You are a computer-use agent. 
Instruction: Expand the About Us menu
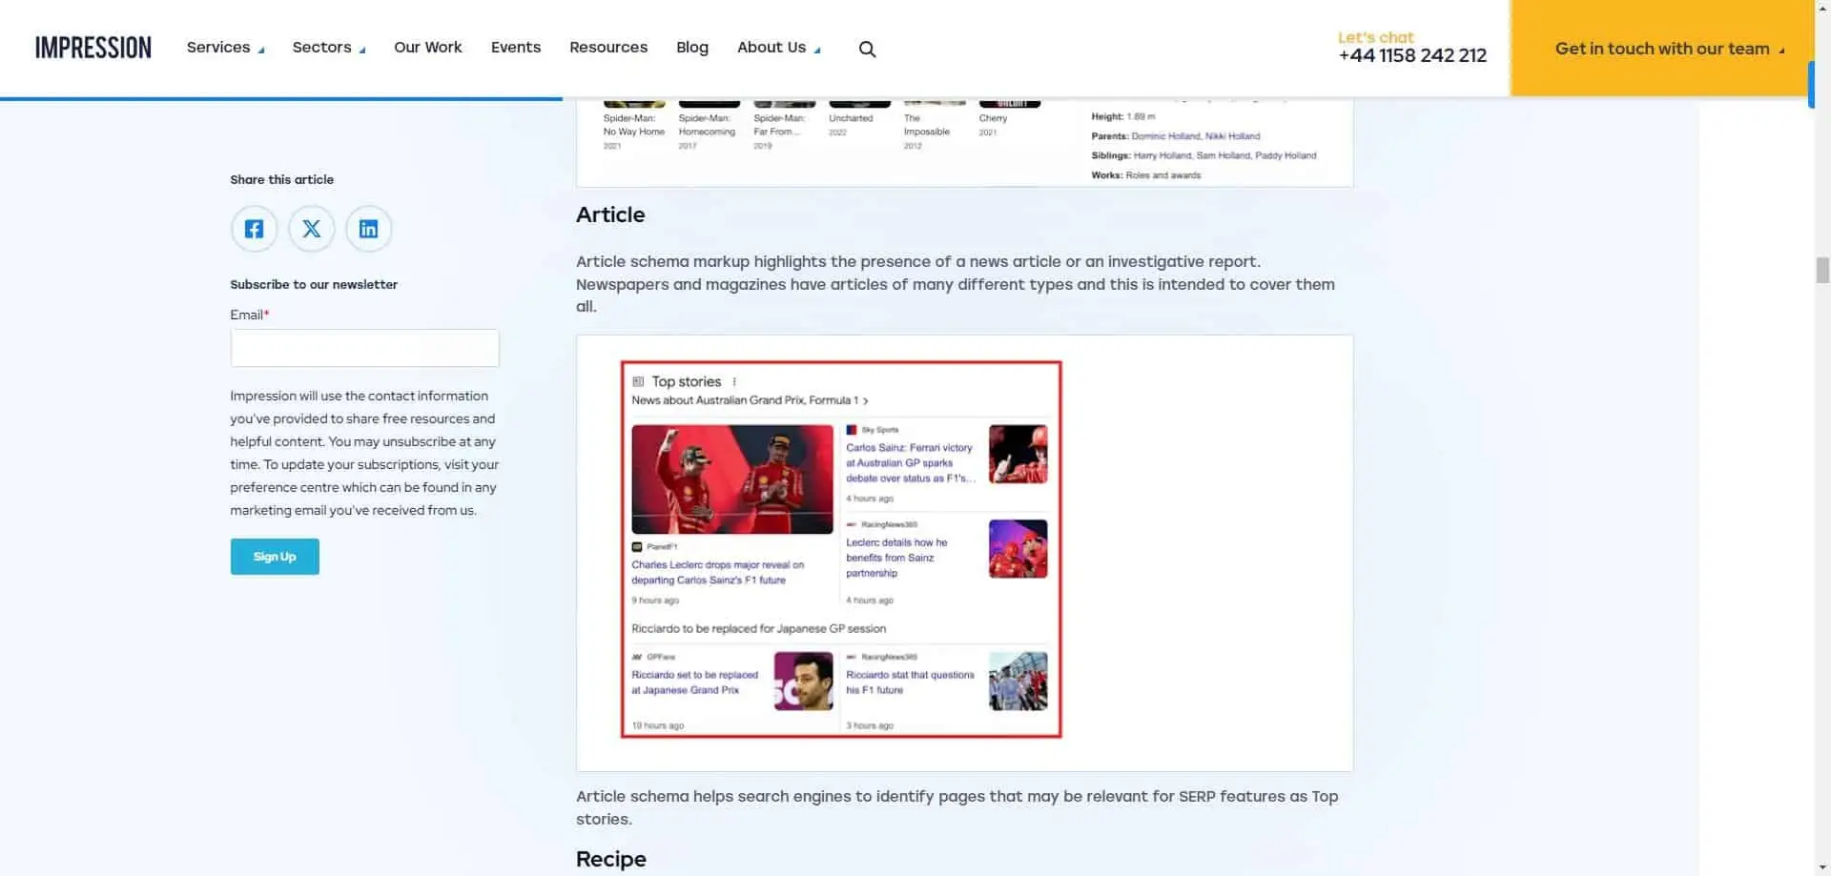pyautogui.click(x=778, y=47)
